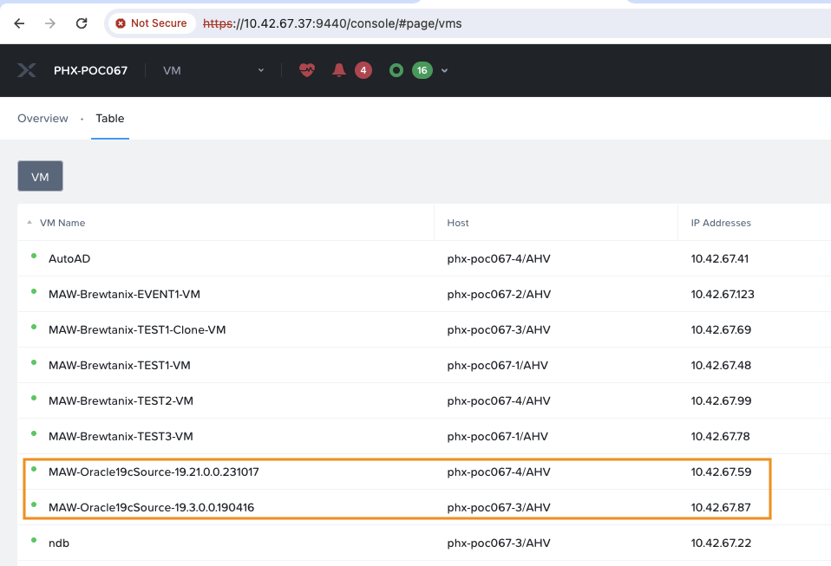Click IP address 10.42.67.41
This screenshot has width=831, height=566.
(x=720, y=259)
